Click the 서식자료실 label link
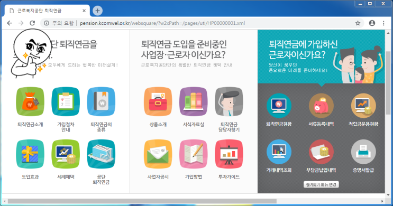The height and width of the screenshot is (206, 393). [194, 124]
